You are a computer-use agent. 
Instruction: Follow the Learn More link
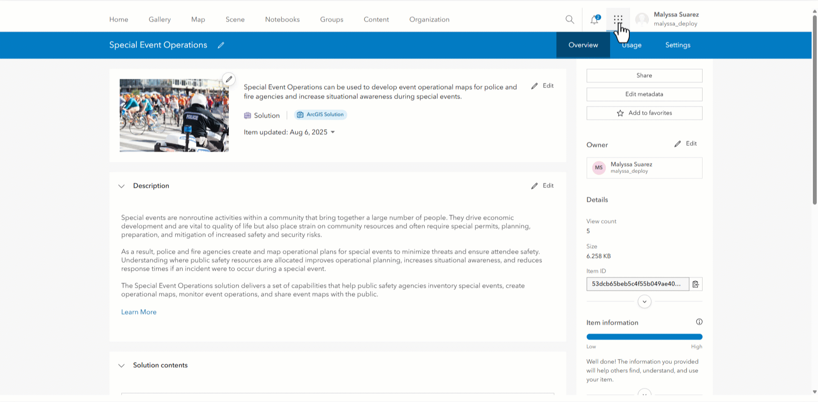139,312
